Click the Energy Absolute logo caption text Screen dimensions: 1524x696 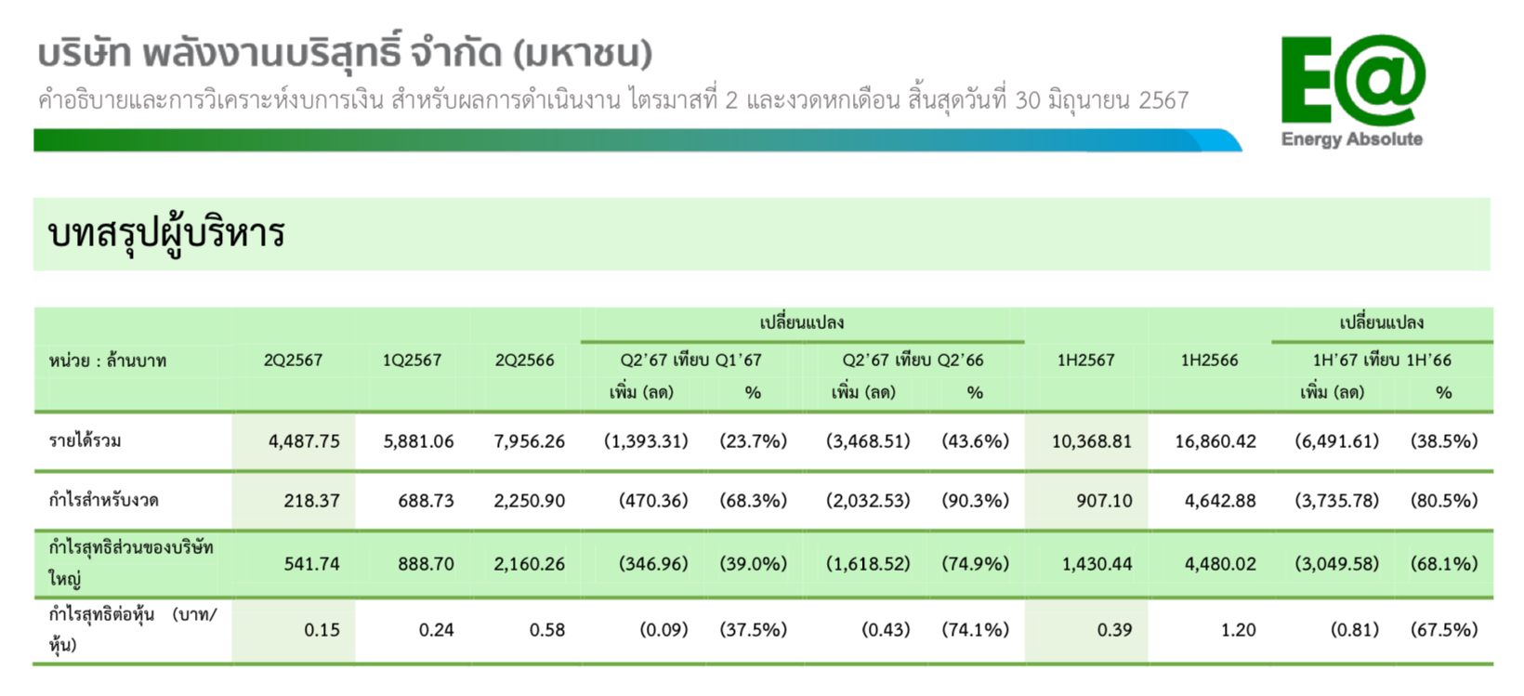pos(1352,139)
